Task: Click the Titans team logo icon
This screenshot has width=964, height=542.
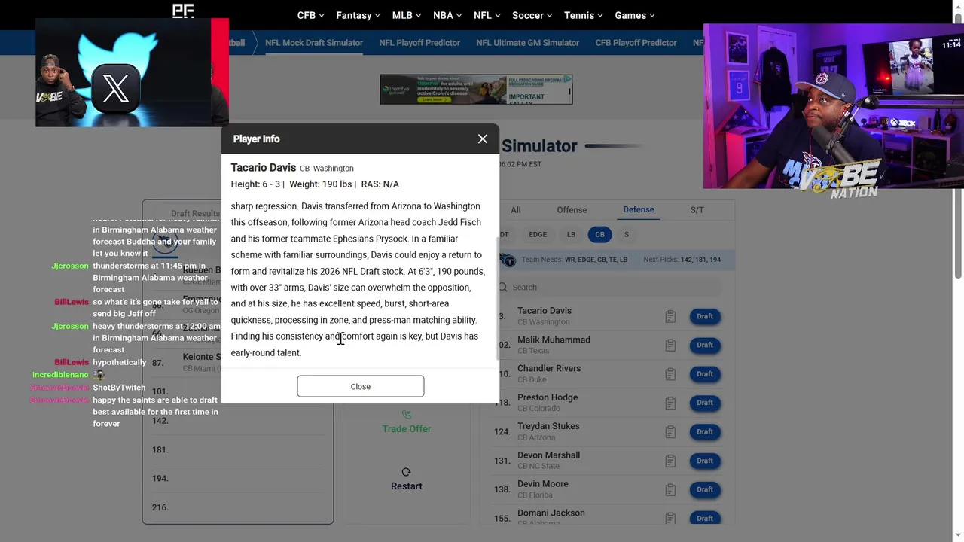Action: [x=508, y=260]
